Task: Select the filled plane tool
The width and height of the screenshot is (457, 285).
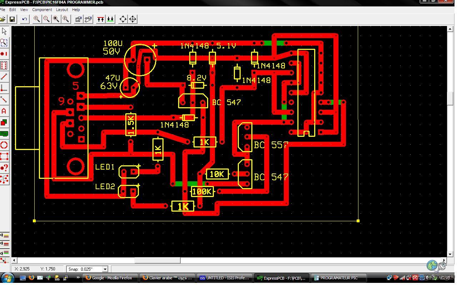Action: pos(4,134)
